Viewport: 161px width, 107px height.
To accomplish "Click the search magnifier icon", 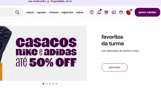I will [17, 12].
